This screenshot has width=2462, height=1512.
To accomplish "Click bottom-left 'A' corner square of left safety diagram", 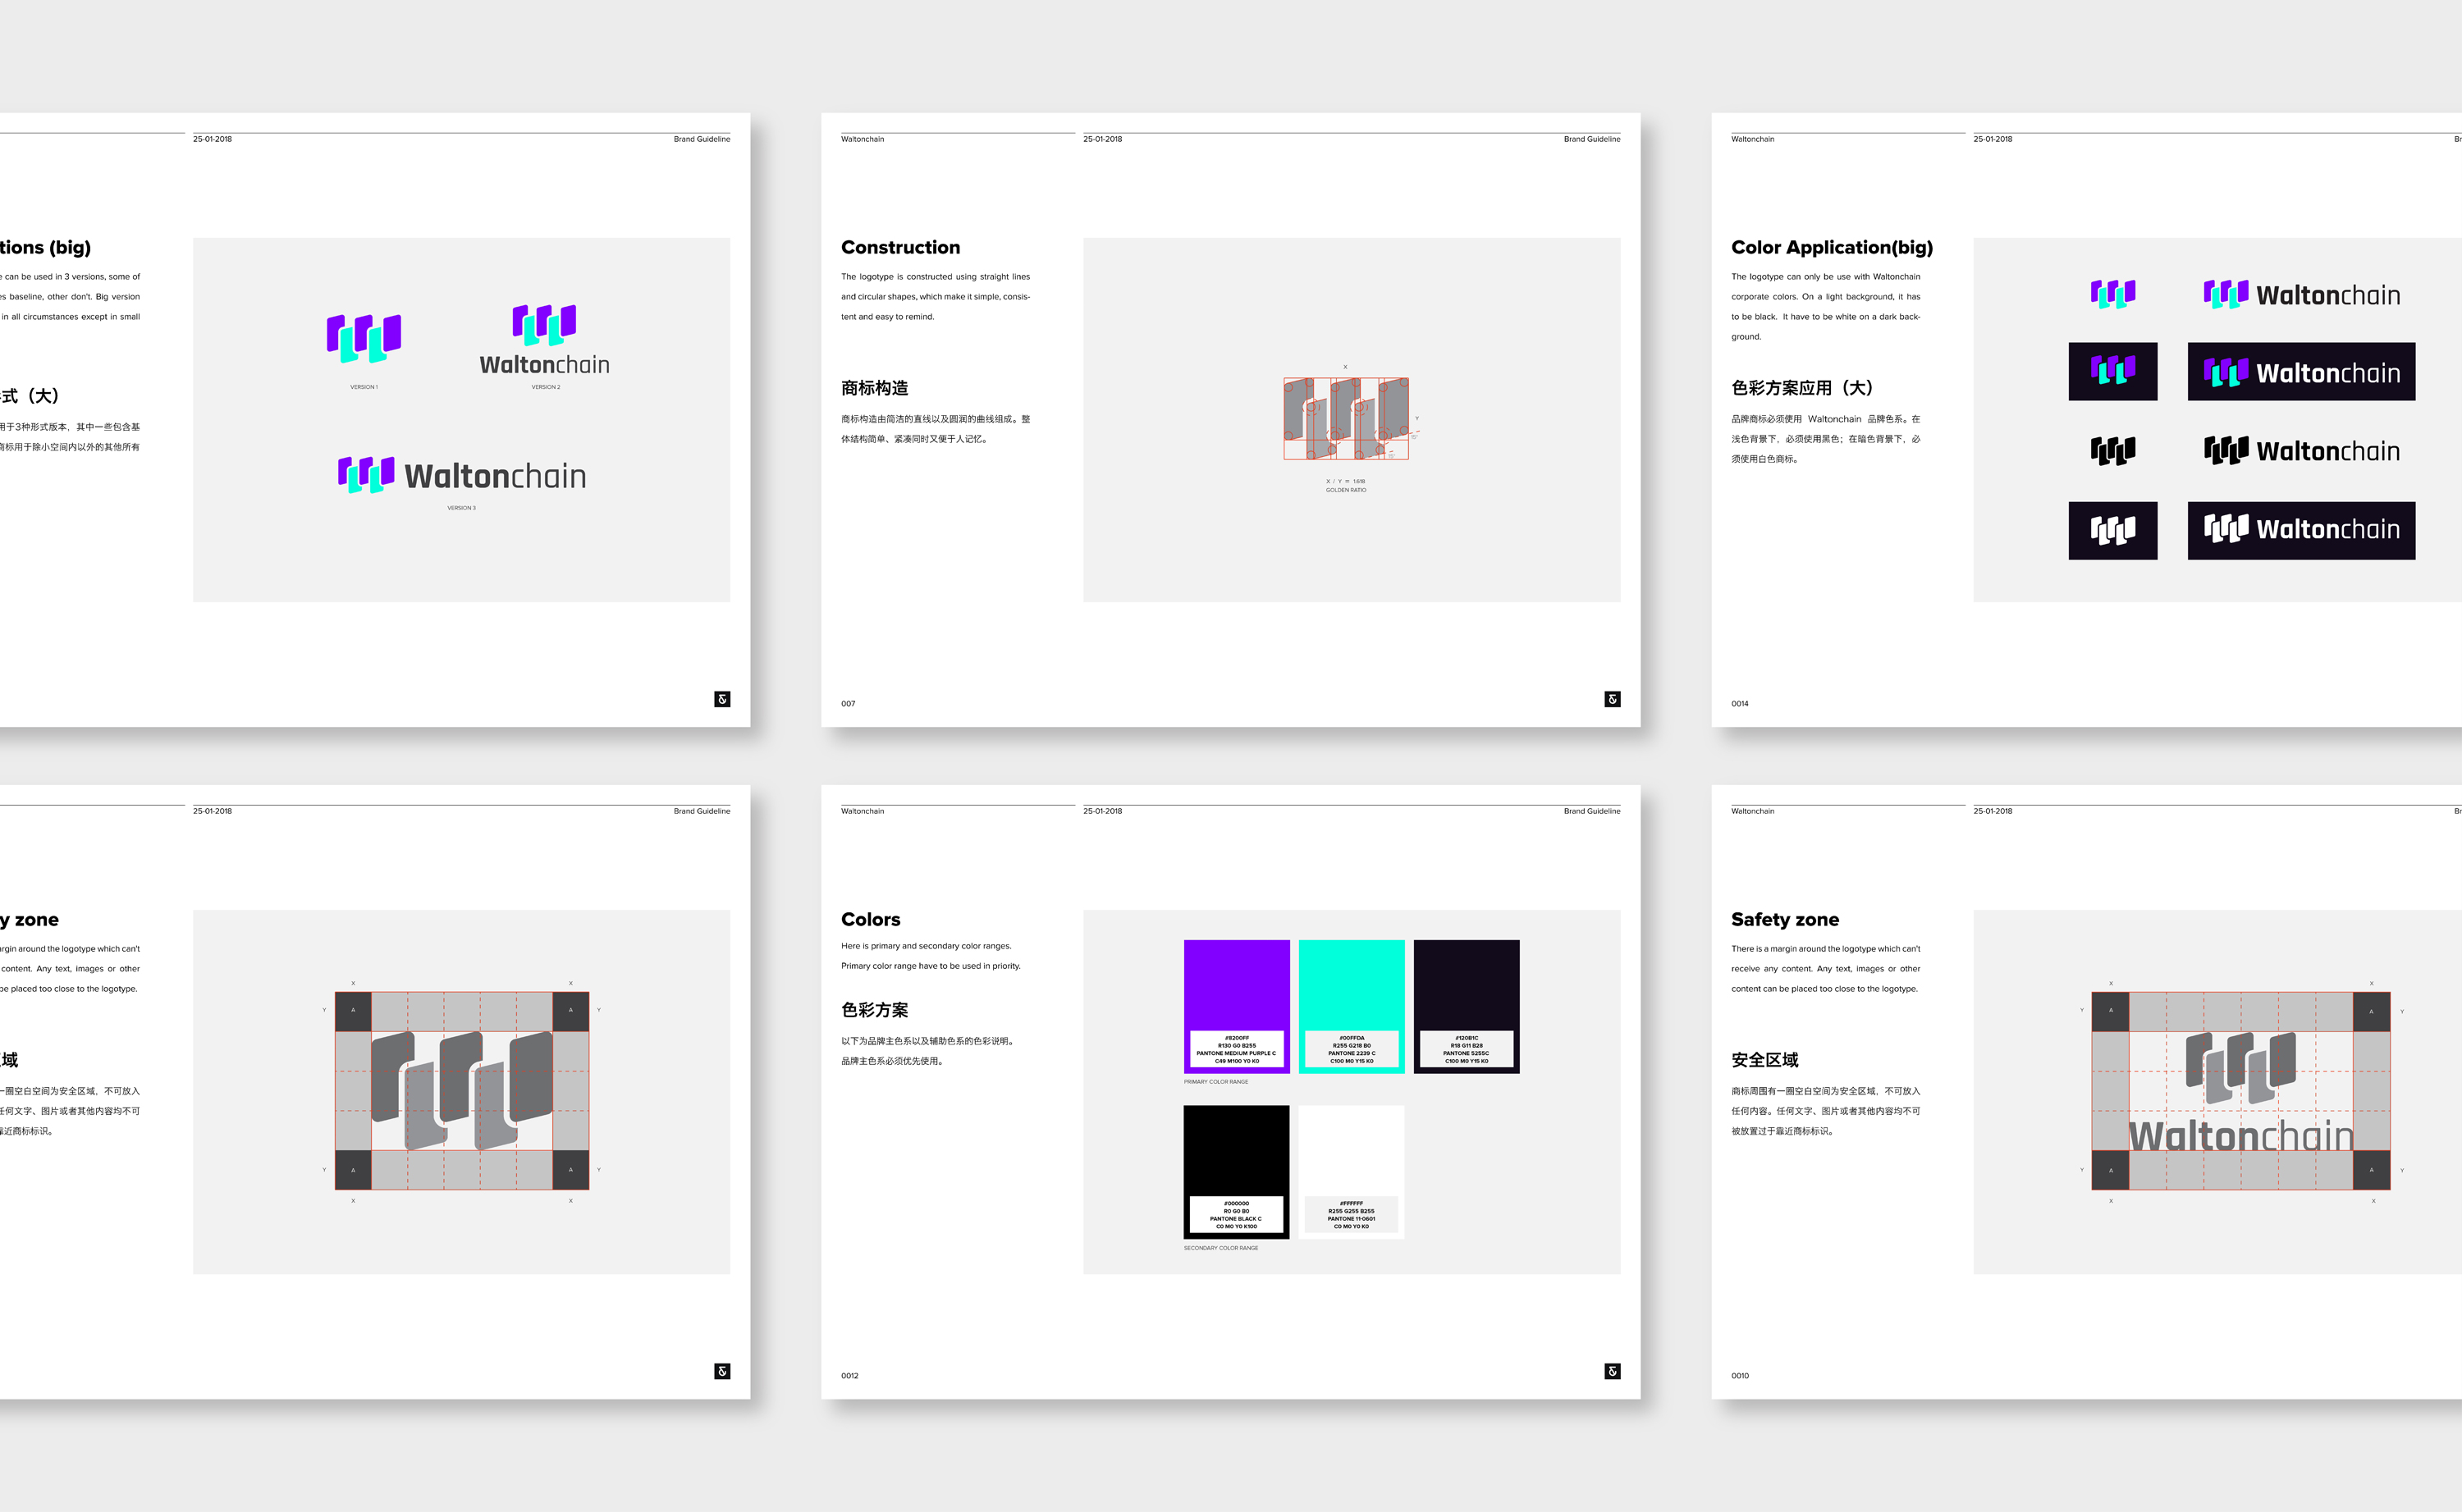I will [x=353, y=1170].
